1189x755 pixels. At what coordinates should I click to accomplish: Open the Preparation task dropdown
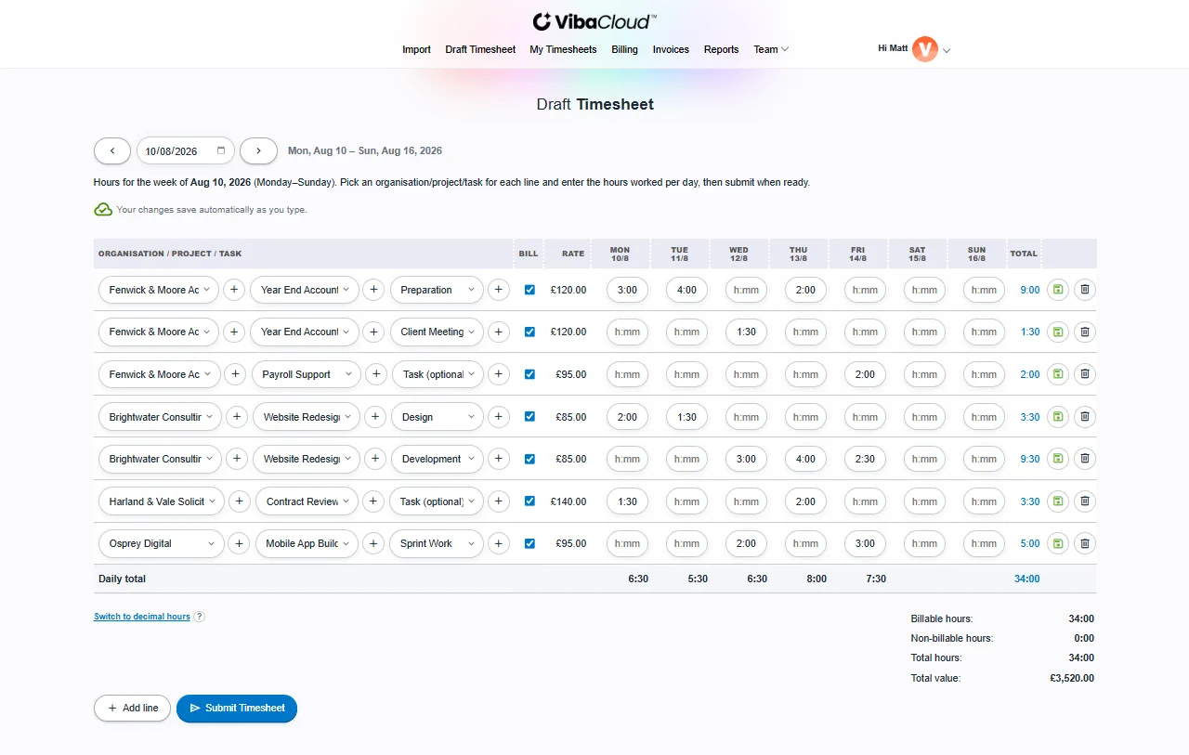pos(437,290)
